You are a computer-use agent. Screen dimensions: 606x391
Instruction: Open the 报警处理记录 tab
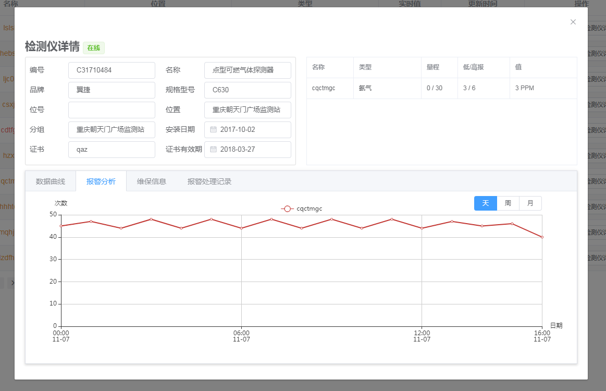(x=209, y=181)
